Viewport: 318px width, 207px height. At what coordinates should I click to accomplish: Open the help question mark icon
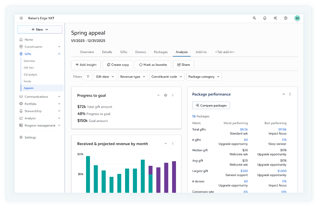coord(286,18)
